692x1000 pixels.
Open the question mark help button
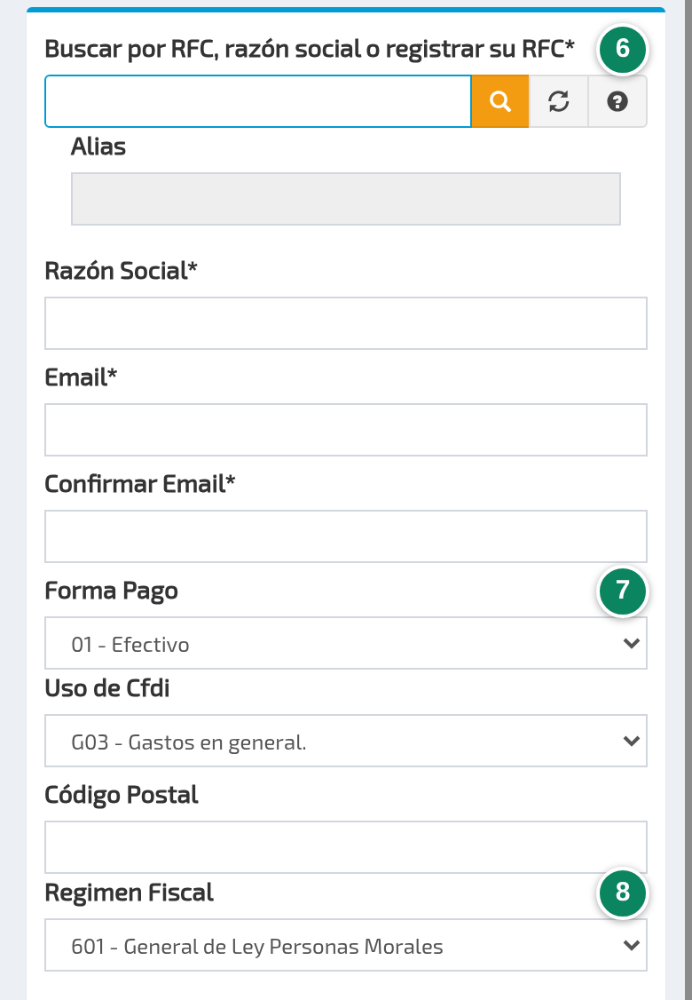tap(617, 101)
